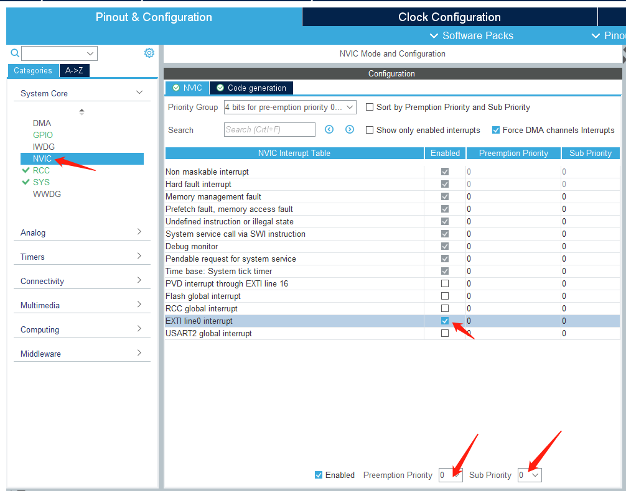Select IWDG in System Core list
Screen dimensions: 626x491
(44, 147)
